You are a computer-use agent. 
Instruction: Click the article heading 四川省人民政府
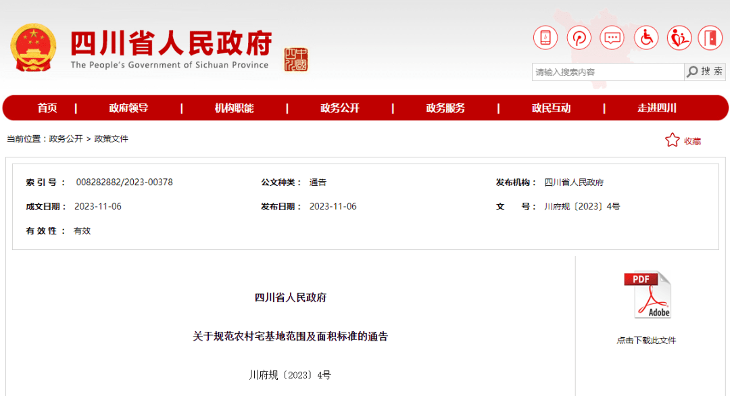point(291,298)
